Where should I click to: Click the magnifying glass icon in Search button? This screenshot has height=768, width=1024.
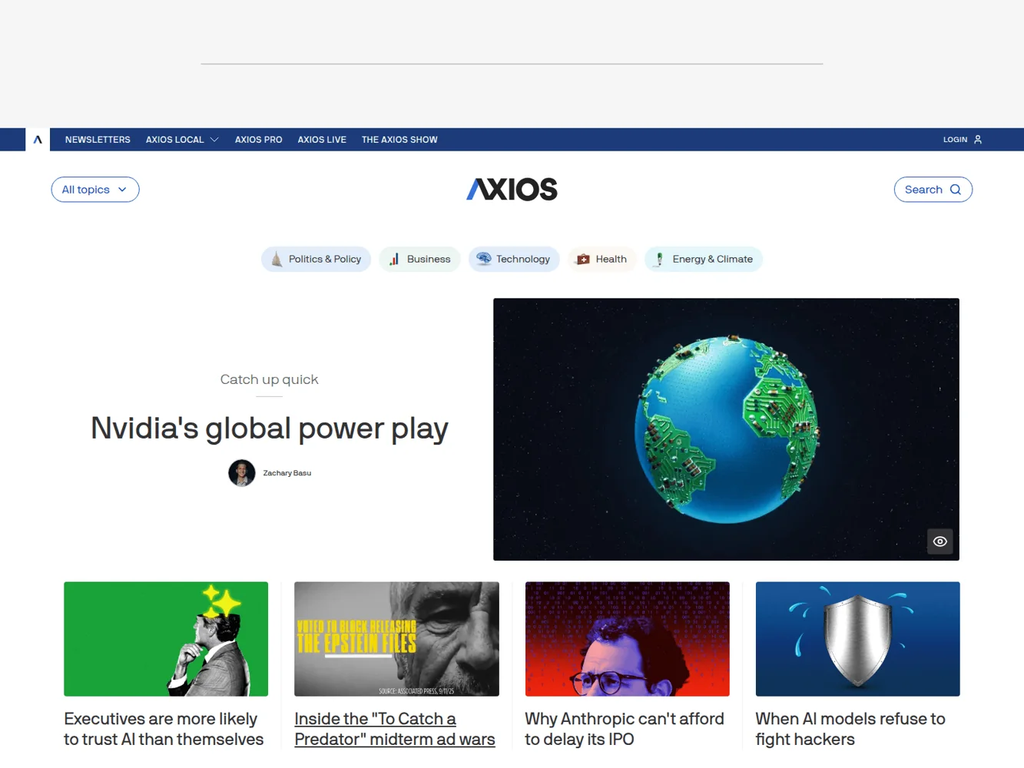click(x=956, y=190)
